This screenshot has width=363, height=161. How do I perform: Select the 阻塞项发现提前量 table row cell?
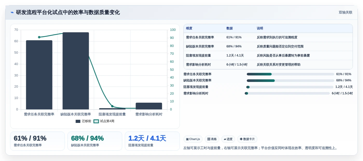[x=198, y=55]
